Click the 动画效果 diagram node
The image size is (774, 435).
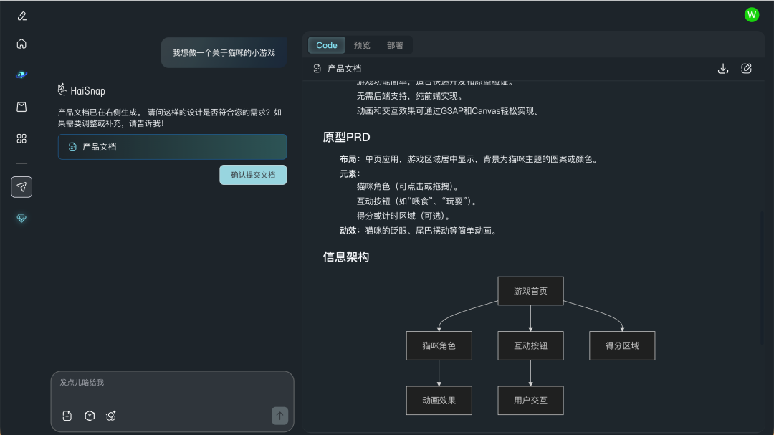(x=439, y=401)
